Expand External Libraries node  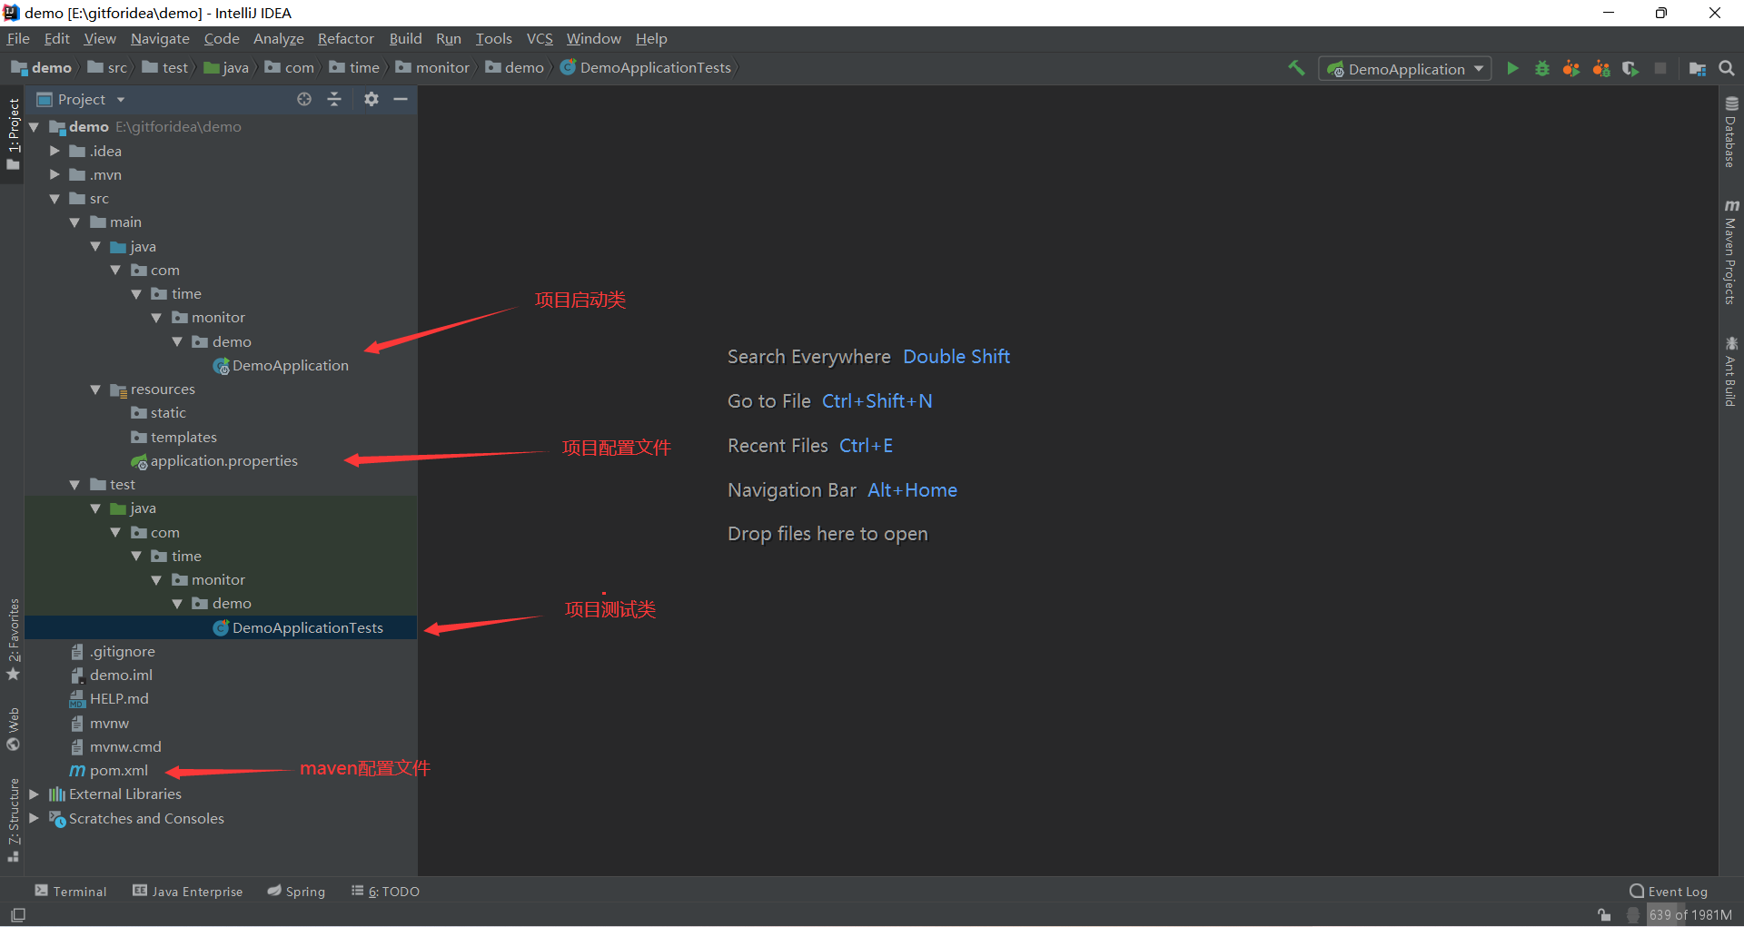coord(35,794)
